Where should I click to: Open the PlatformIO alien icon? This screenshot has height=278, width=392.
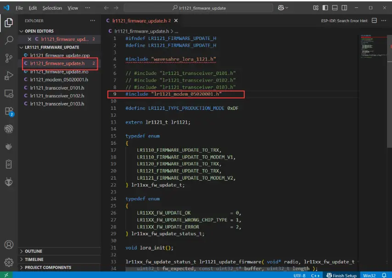(x=8, y=182)
